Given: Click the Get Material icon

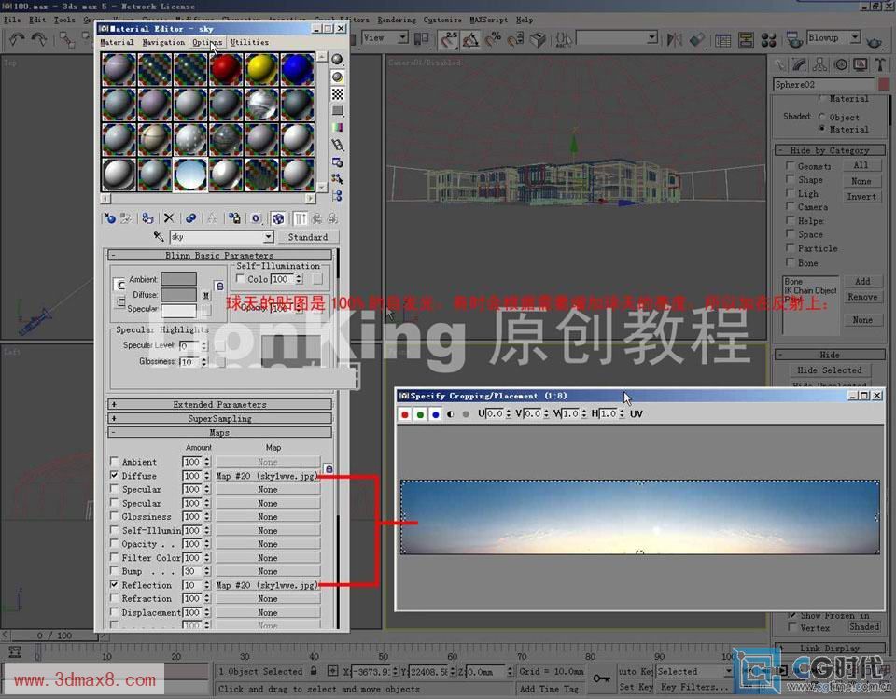Looking at the screenshot, I should coord(110,218).
